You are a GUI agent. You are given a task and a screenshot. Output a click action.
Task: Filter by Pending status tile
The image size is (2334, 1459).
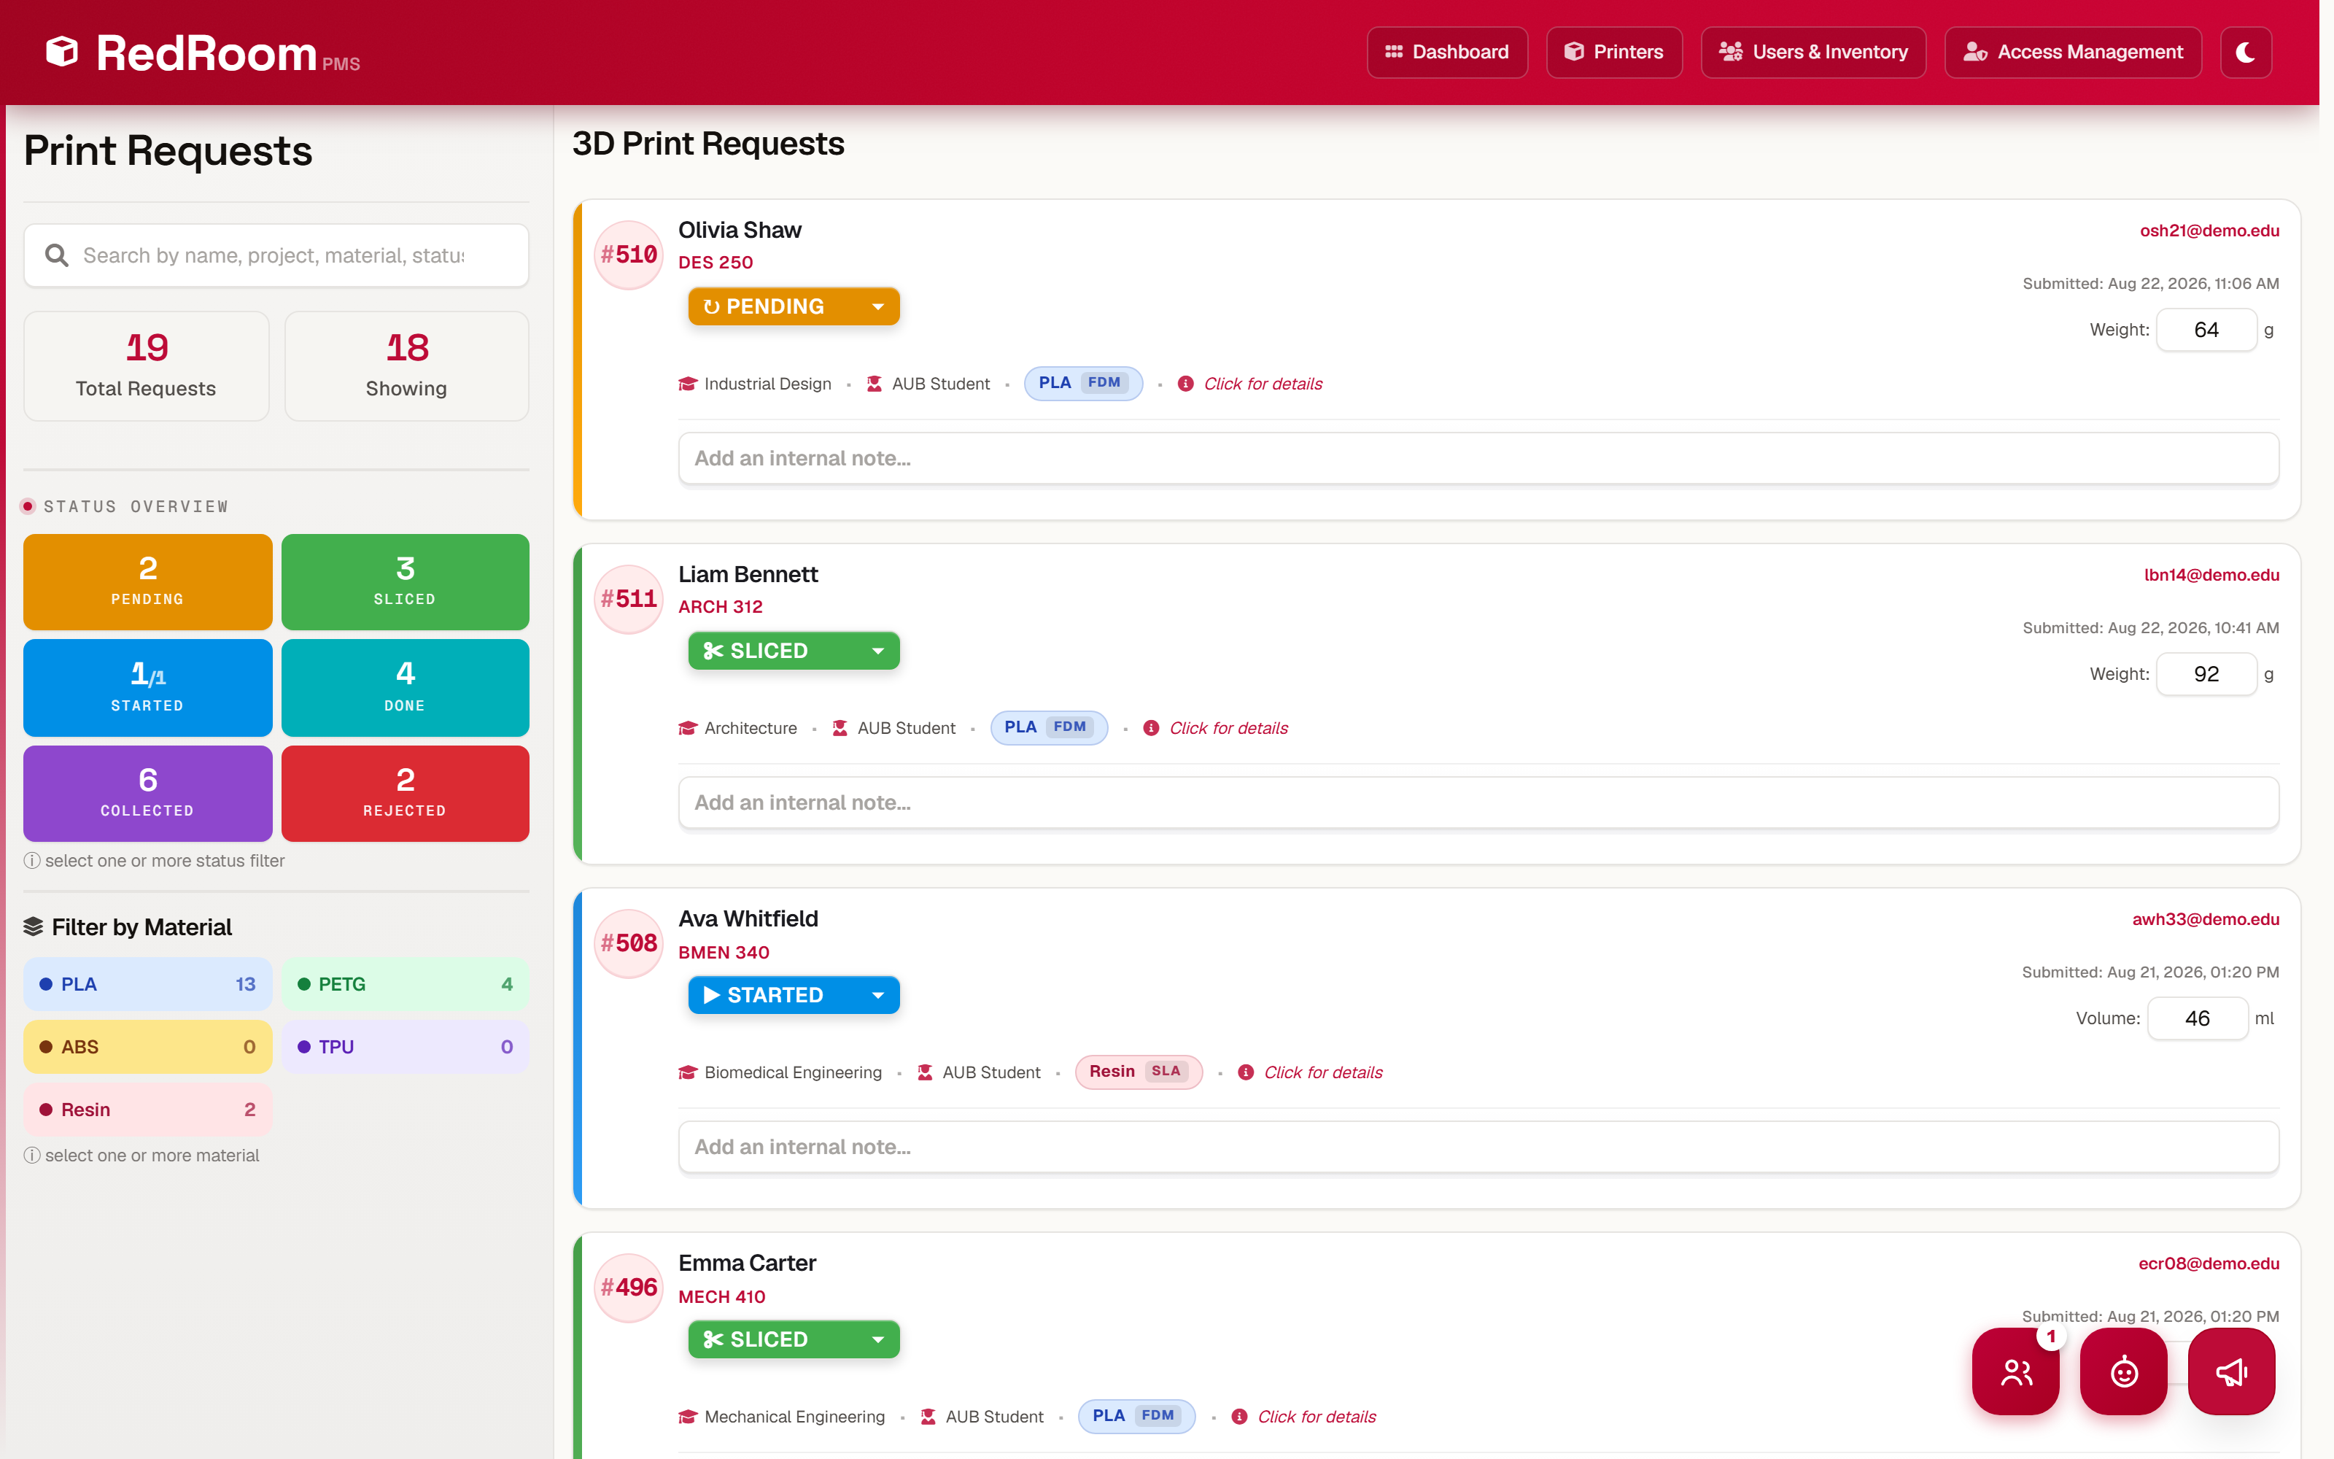[x=147, y=582]
